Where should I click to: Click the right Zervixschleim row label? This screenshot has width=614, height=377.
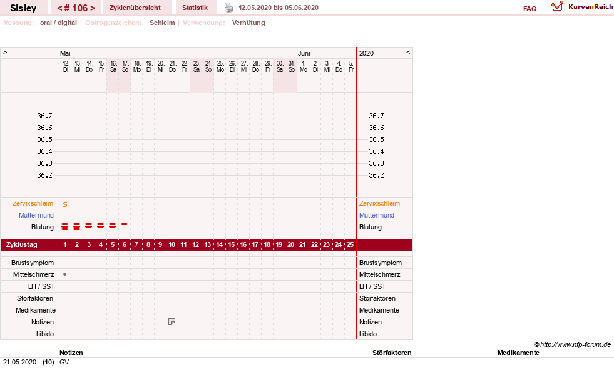tap(379, 203)
